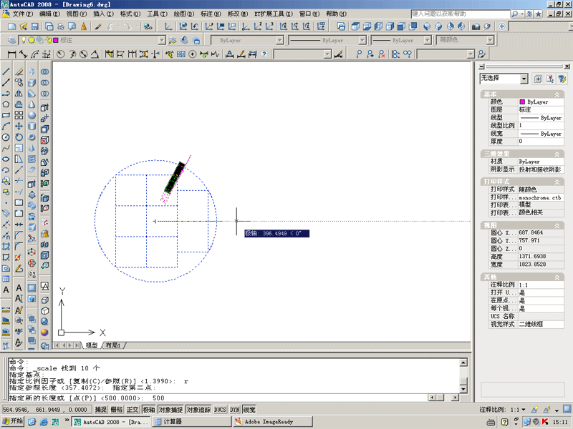
Task: Toggle 捕捉 snap mode in status bar
Action: point(101,410)
